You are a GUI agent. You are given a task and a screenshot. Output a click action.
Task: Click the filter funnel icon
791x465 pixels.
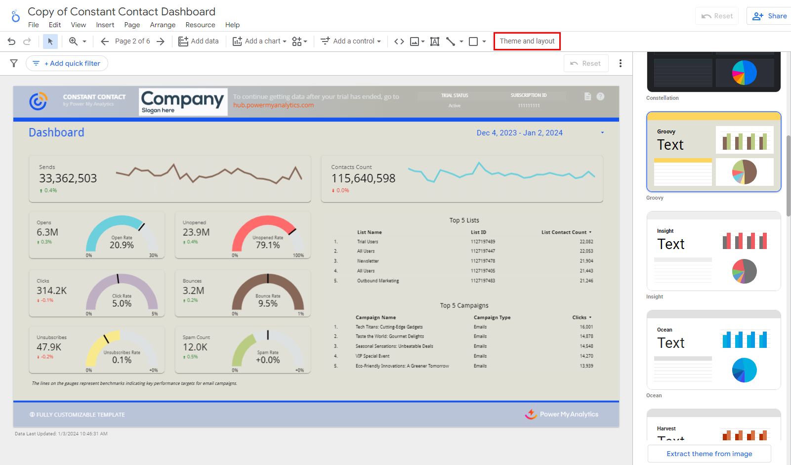[x=14, y=63]
